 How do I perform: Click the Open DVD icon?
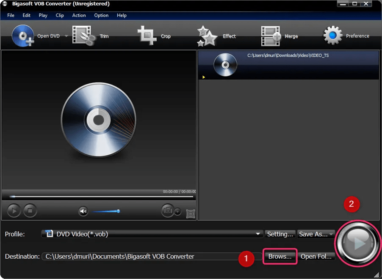click(23, 36)
